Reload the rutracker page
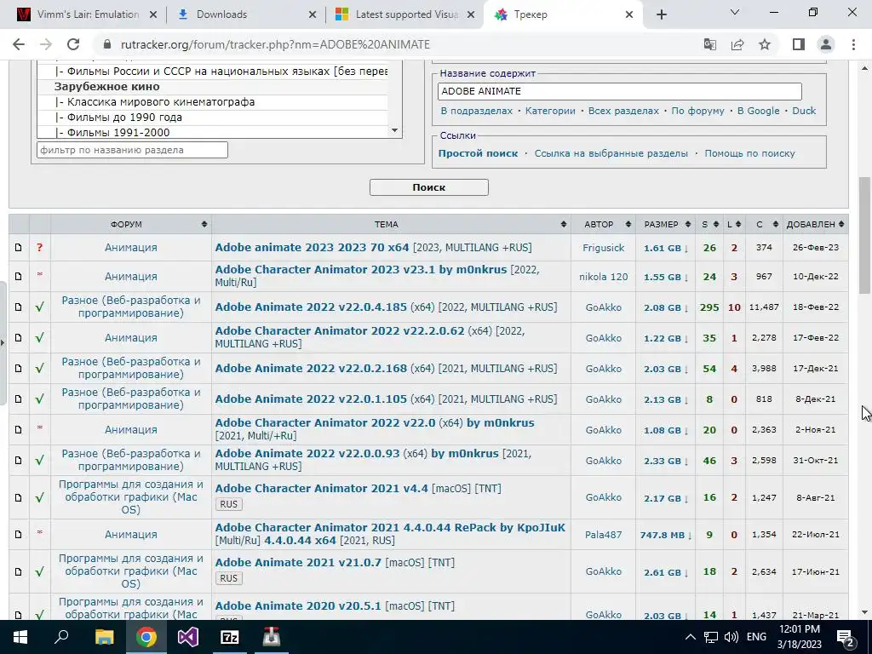872x654 pixels. tap(73, 44)
